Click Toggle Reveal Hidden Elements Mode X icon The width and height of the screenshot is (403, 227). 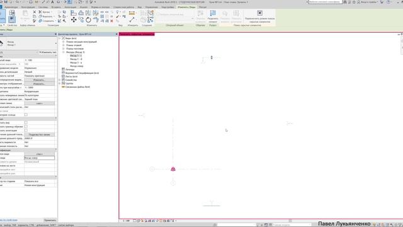[259, 13]
